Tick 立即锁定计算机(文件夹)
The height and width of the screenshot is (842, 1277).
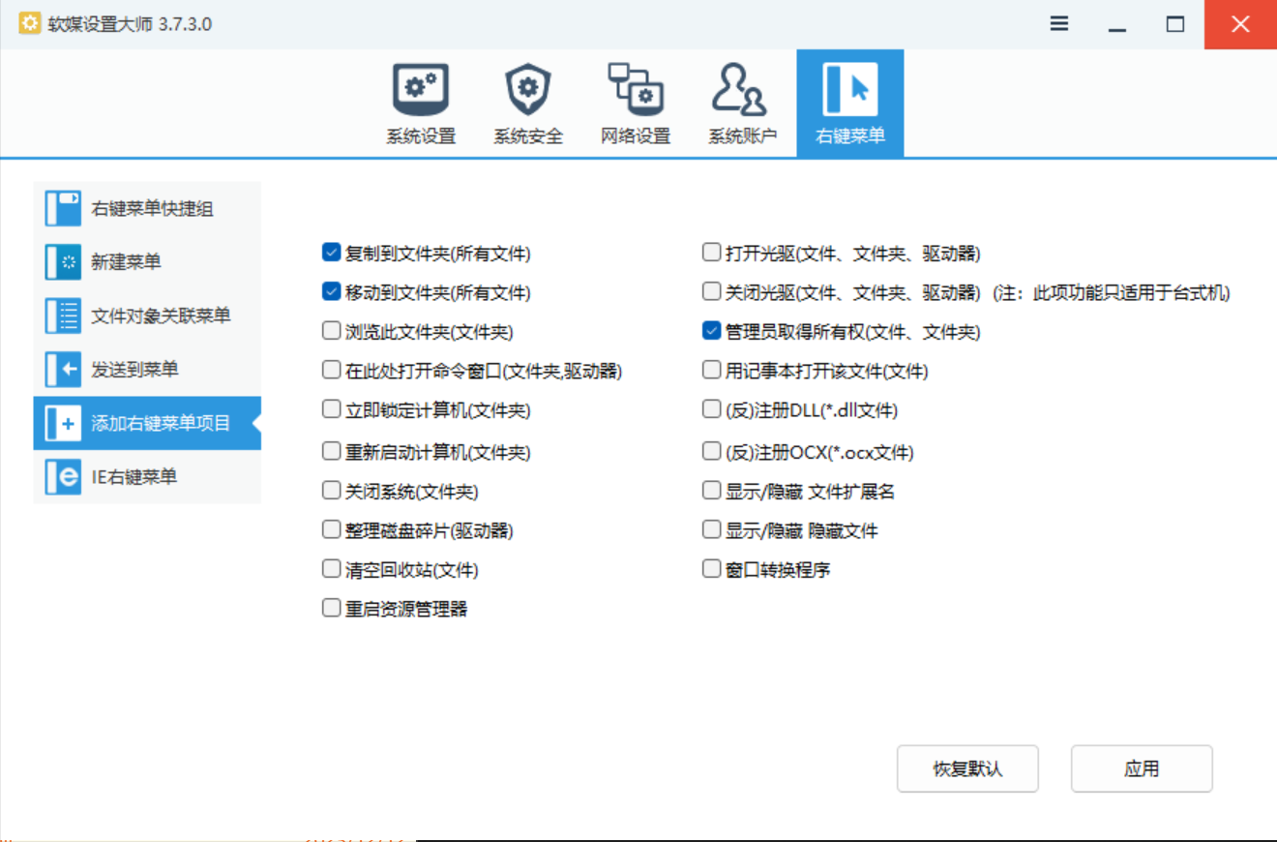(331, 409)
